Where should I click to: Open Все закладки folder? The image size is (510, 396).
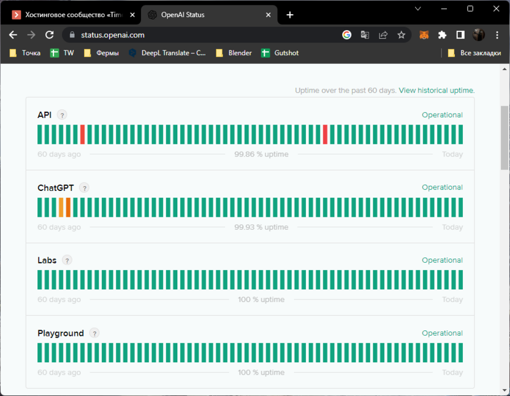(x=474, y=53)
